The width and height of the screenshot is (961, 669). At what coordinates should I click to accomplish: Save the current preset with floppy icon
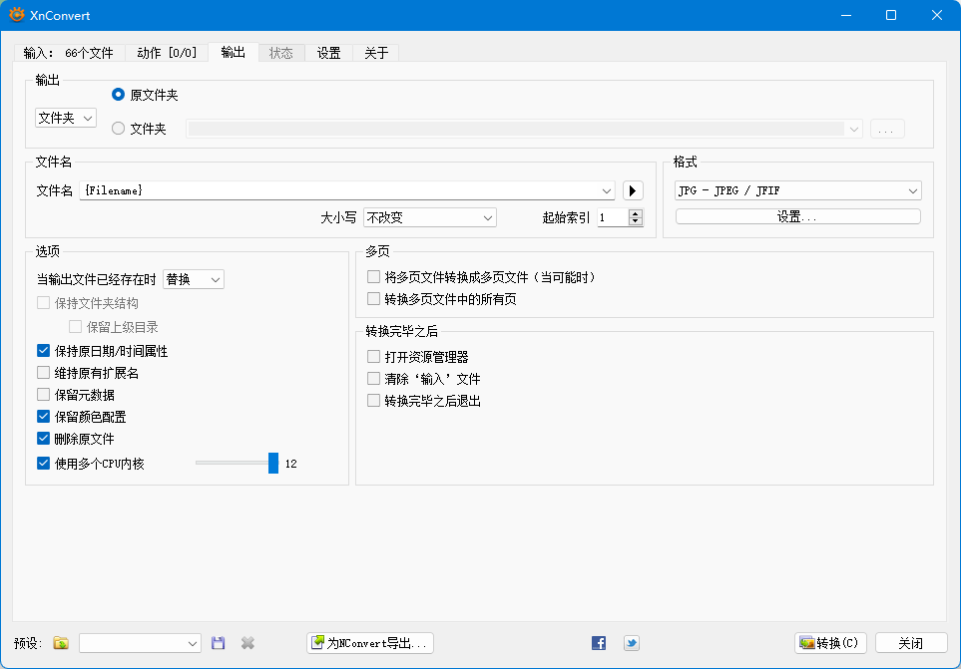(x=218, y=643)
